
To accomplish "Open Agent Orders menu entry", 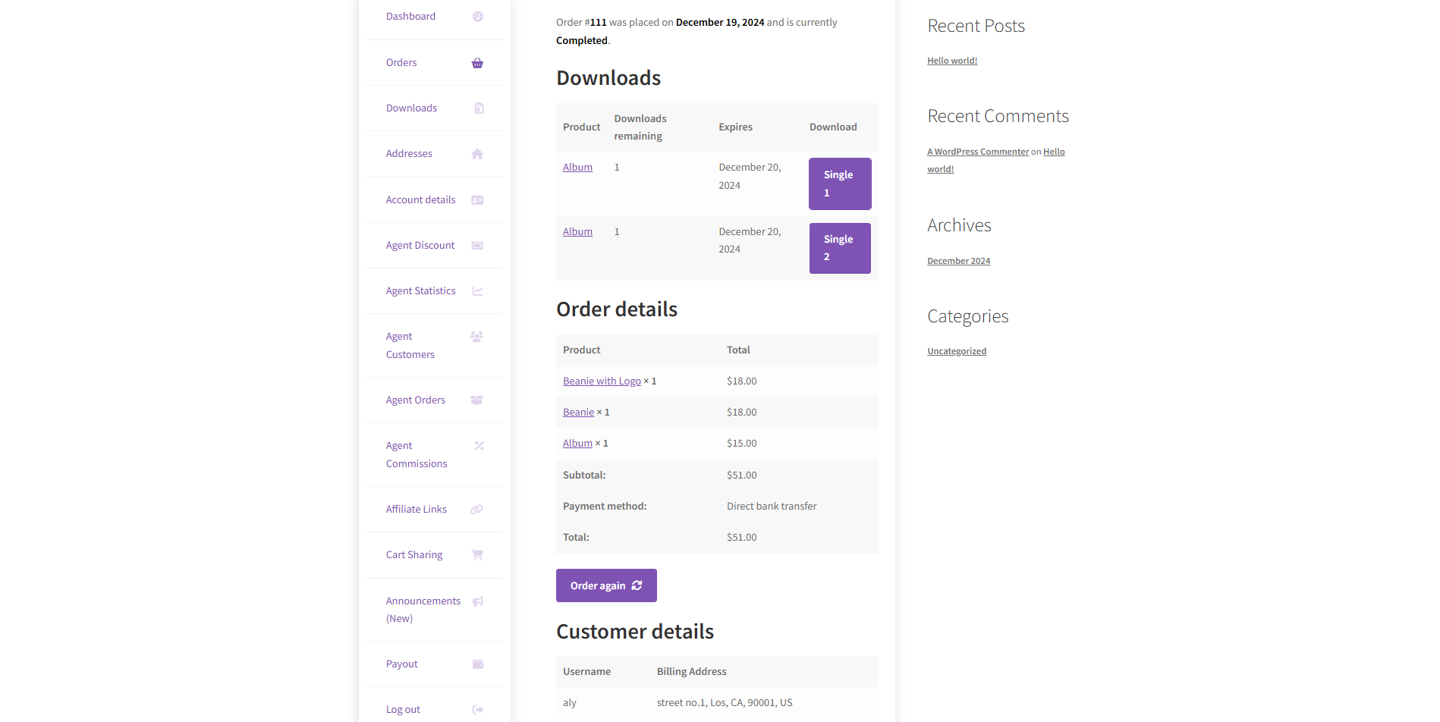I will [x=416, y=400].
